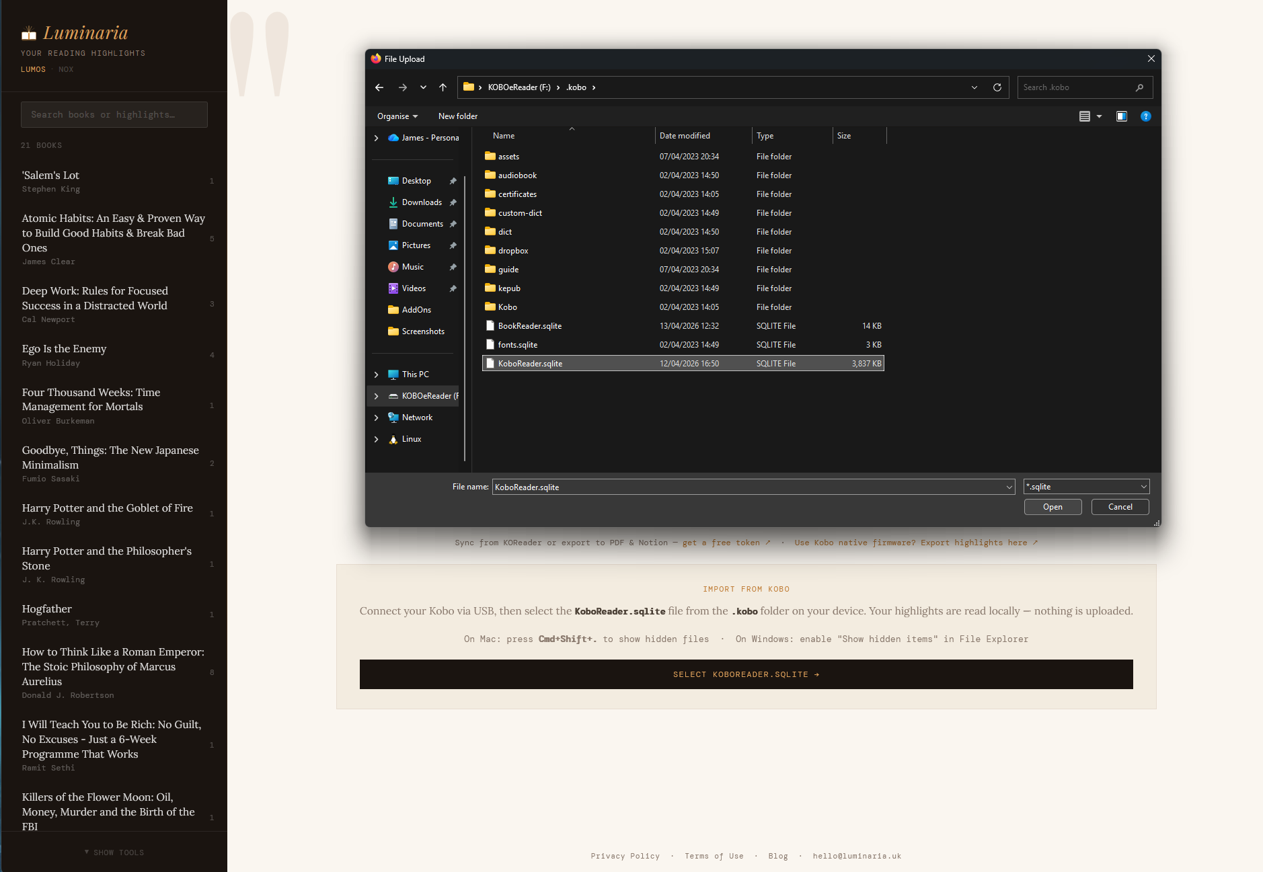Click the search magnifier icon
The image size is (1263, 872).
[x=1139, y=87]
